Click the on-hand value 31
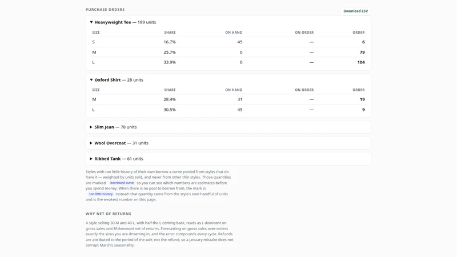Screen dimensions: 457x257 [239, 99]
